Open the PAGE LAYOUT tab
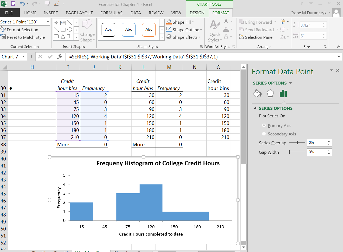The image size is (343, 252). coord(79,13)
